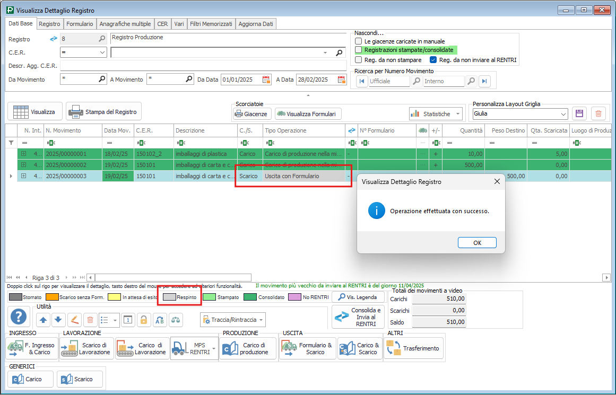This screenshot has width=616, height=395.
Task: Click the help question mark icon
Action: (19, 317)
